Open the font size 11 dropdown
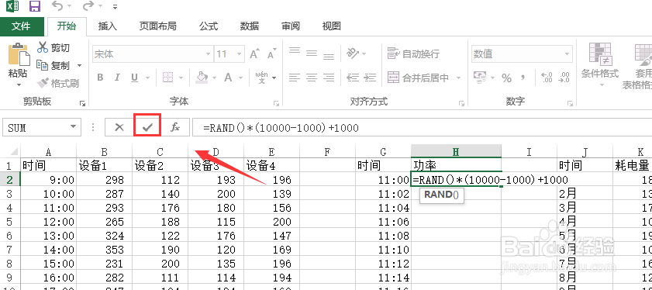The width and height of the screenshot is (652, 290). coord(239,54)
